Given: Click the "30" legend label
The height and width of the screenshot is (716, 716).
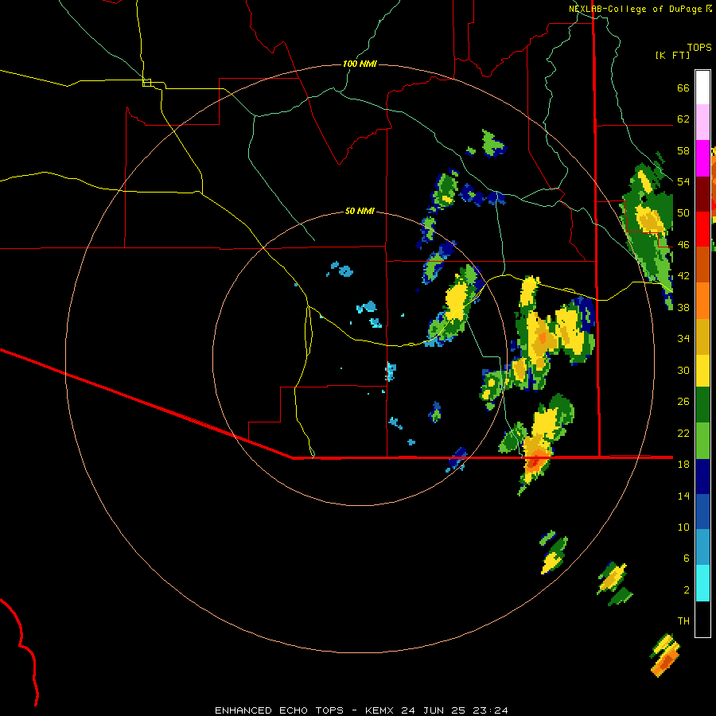Looking at the screenshot, I should pos(683,370).
